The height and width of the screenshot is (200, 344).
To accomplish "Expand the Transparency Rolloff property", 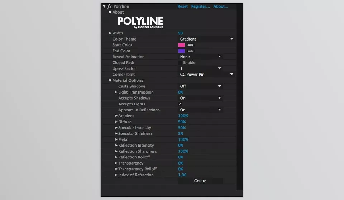I will click(x=116, y=169).
